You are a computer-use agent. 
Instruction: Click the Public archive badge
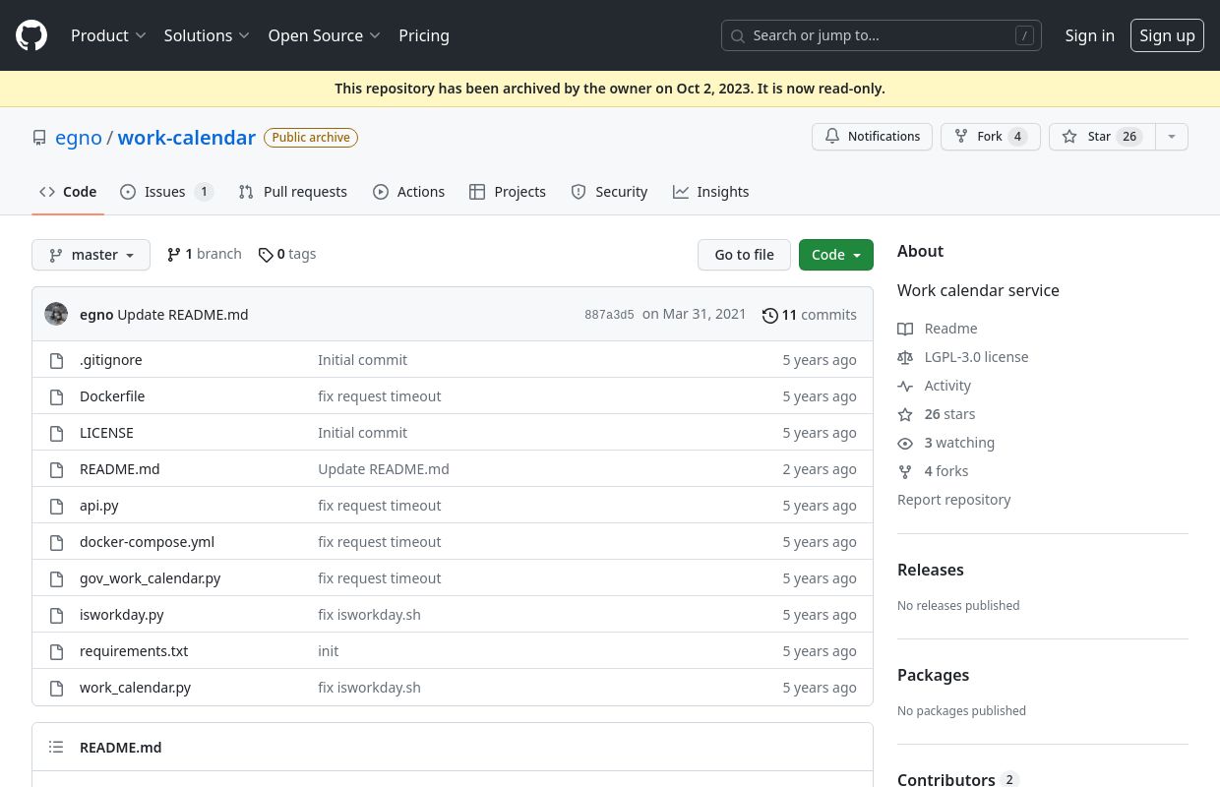tap(311, 138)
